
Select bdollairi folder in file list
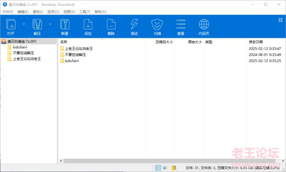click(x=72, y=61)
